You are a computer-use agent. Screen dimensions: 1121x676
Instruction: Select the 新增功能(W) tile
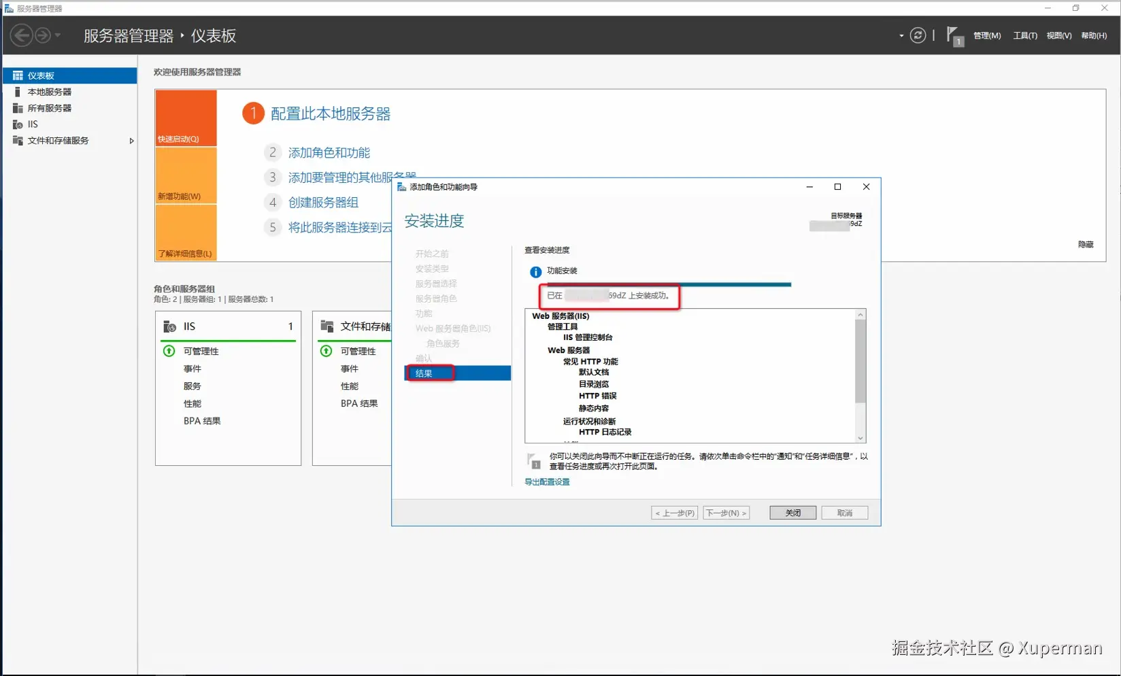[186, 175]
